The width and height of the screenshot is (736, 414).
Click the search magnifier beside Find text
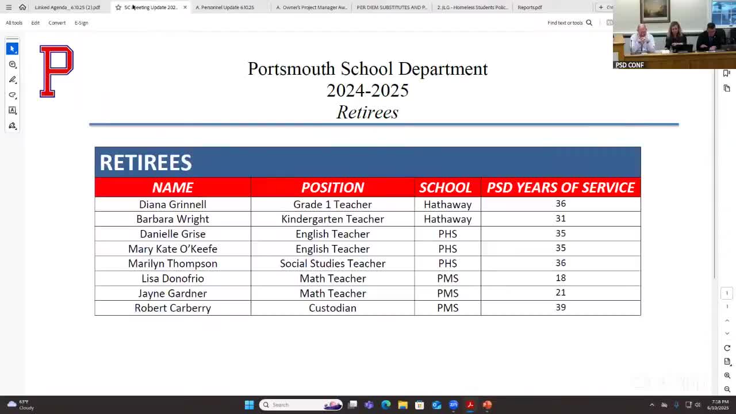[589, 23]
